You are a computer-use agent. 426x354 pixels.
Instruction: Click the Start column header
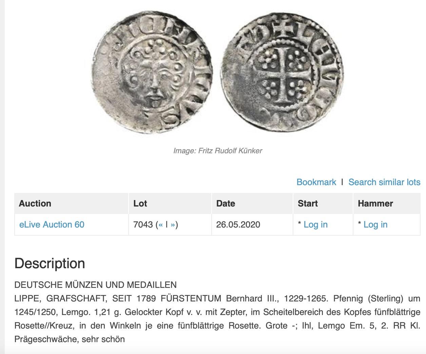pos(323,203)
